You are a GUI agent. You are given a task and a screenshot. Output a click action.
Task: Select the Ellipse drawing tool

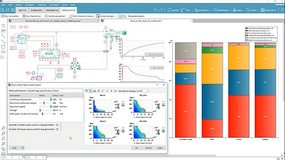[x=3, y=52]
